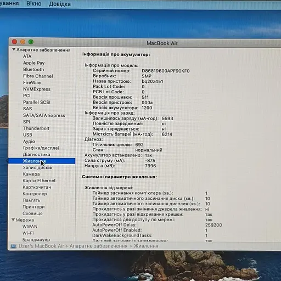Click heading Системні параметри живлення
Image resolution: width=281 pixels, height=281 pixels.
119,177
